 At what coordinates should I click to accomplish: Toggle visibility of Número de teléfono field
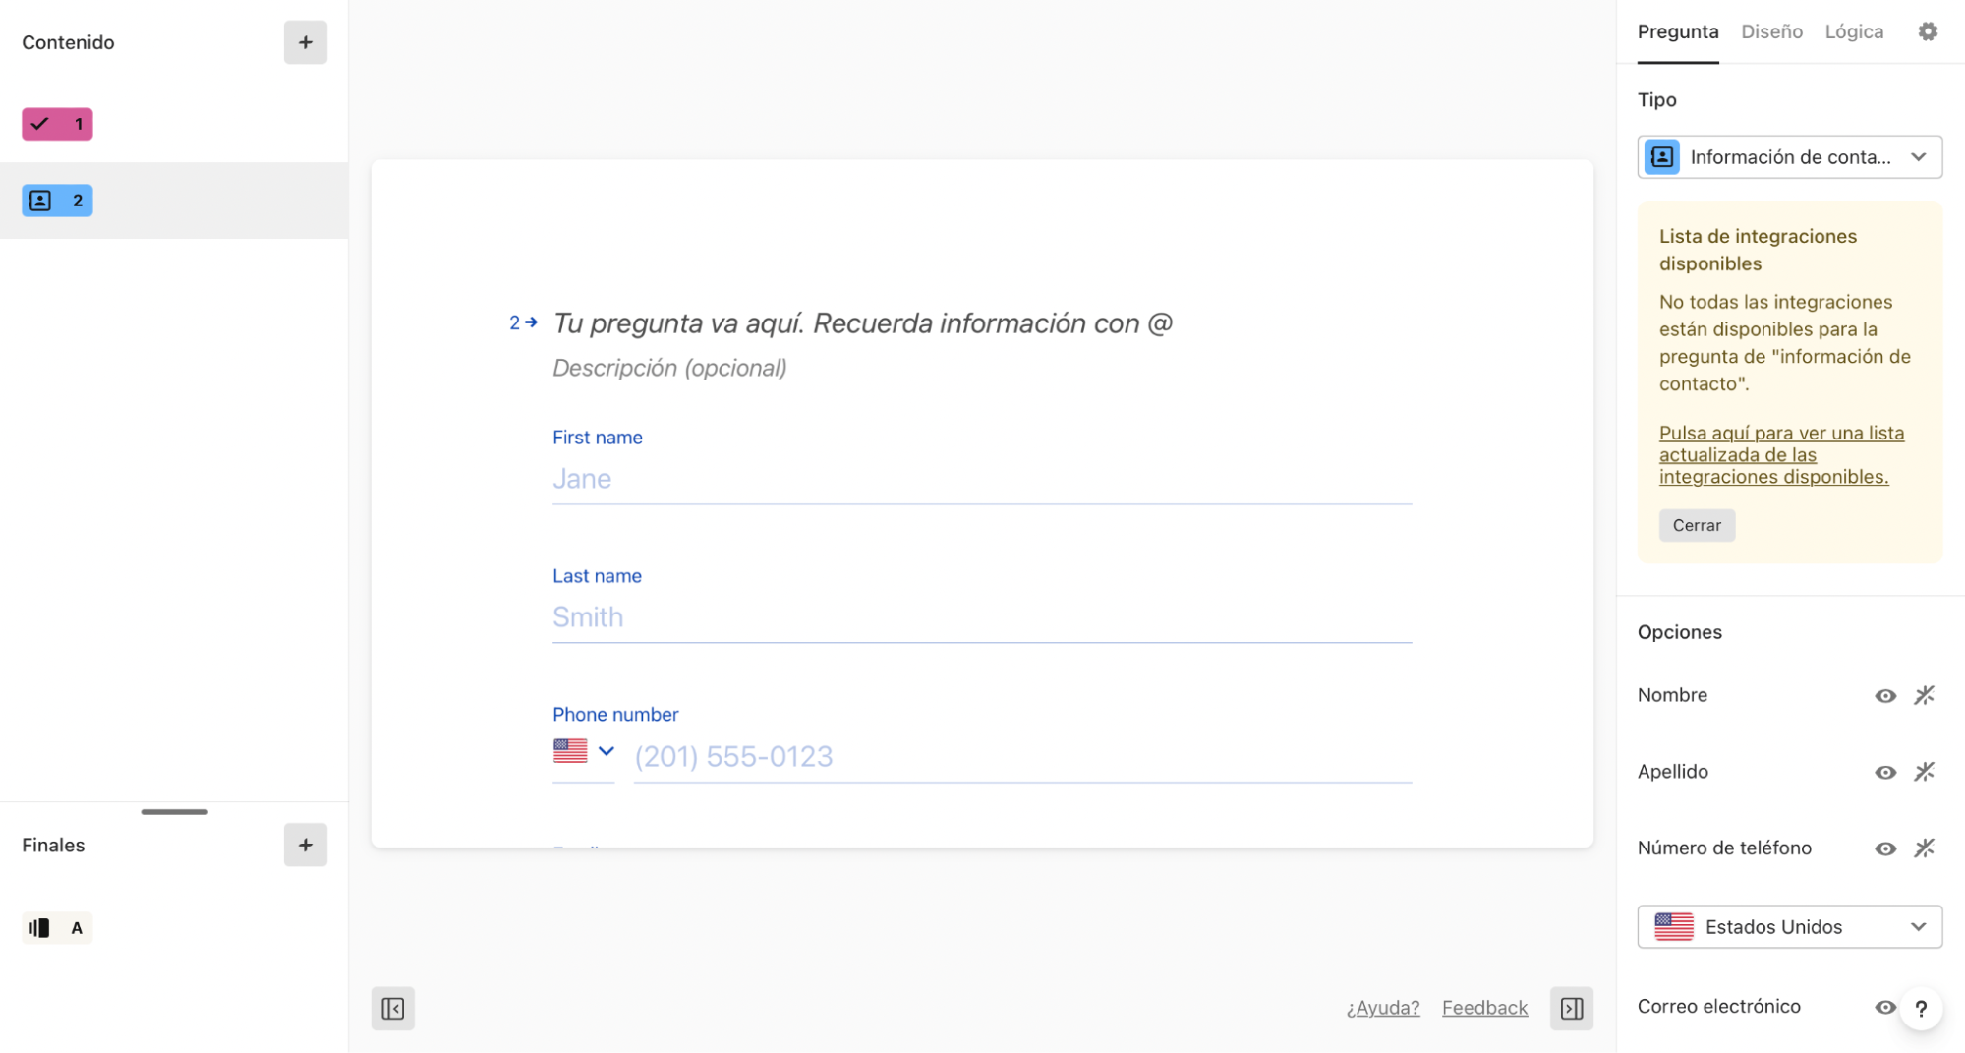[x=1884, y=848]
